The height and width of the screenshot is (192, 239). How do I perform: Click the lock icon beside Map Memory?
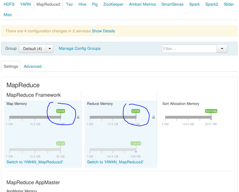[78, 117]
